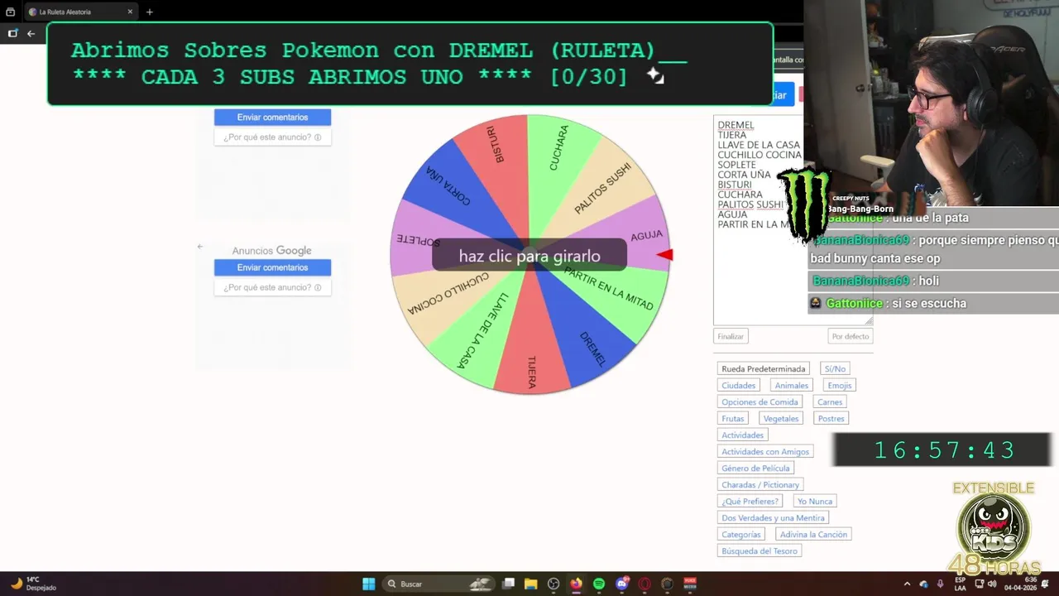Open Spotify from the taskbar
This screenshot has width=1059, height=596.
[x=599, y=584]
